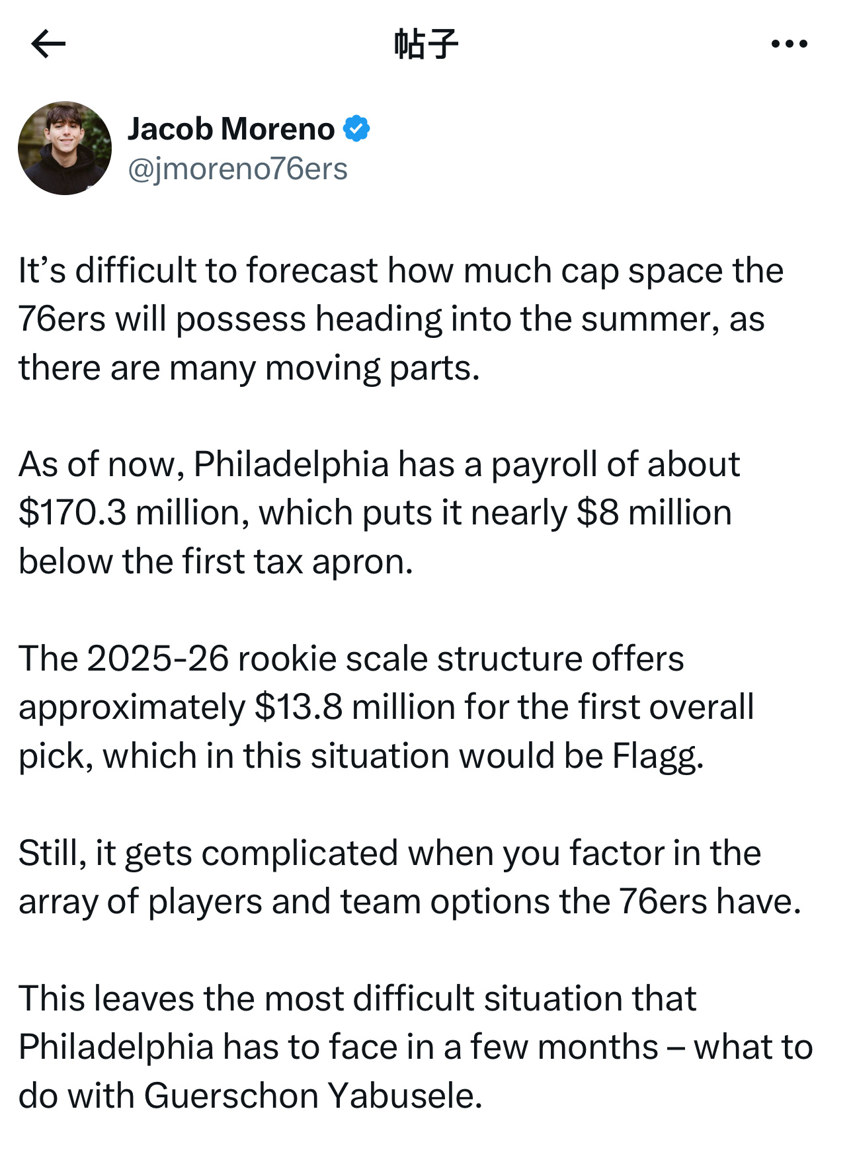Select the final paragraph starting 'This leaves'
Screen dimensions: 853x1156
coord(415,1048)
